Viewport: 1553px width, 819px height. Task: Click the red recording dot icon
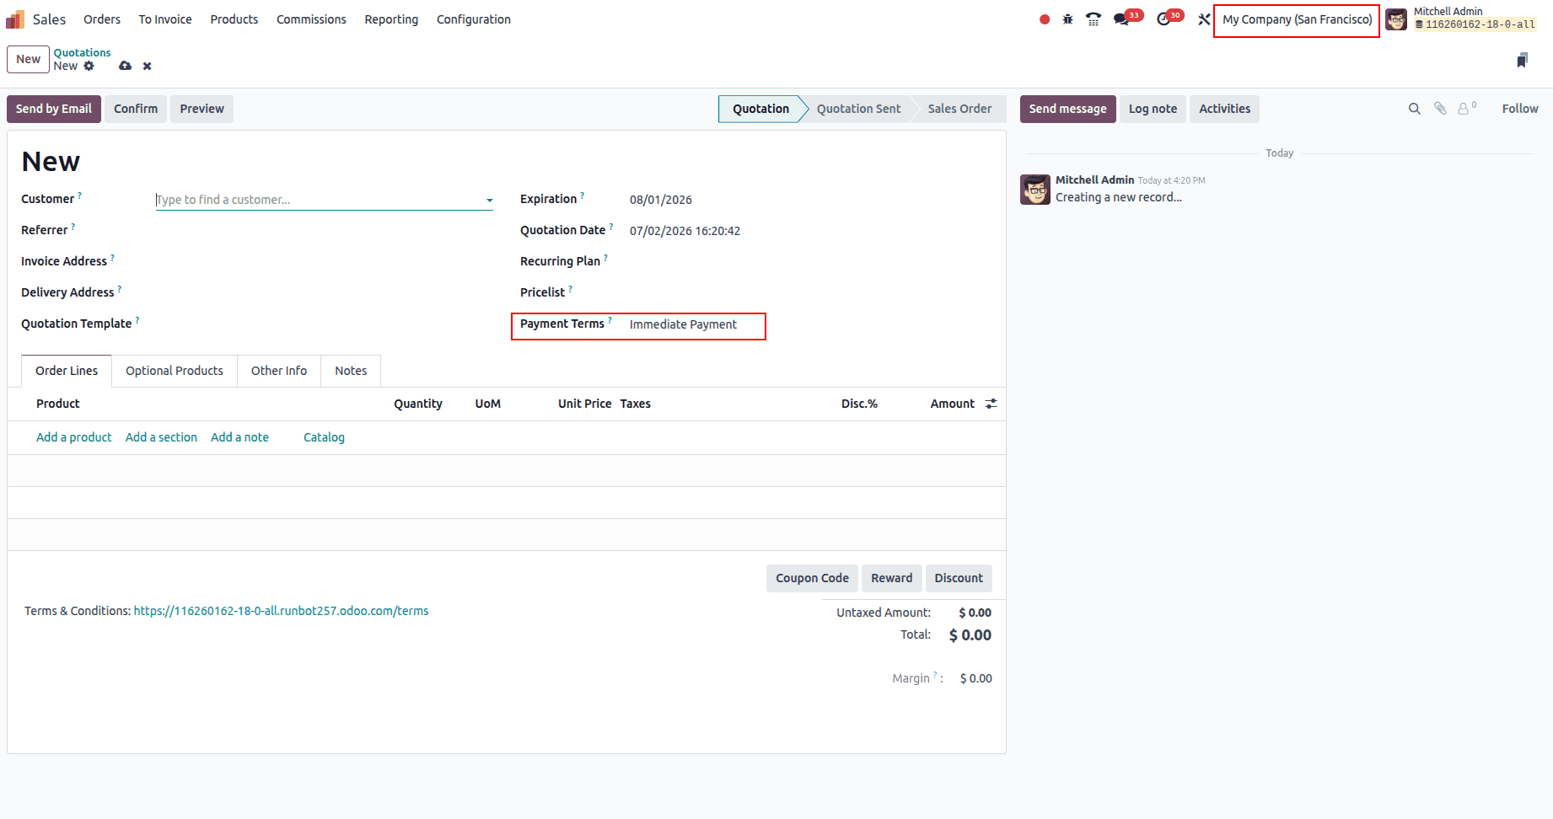point(1045,19)
